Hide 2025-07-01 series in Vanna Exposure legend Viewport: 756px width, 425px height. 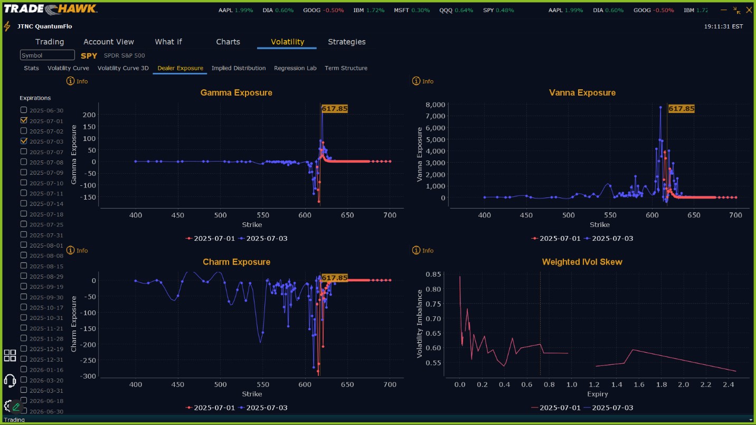556,238
